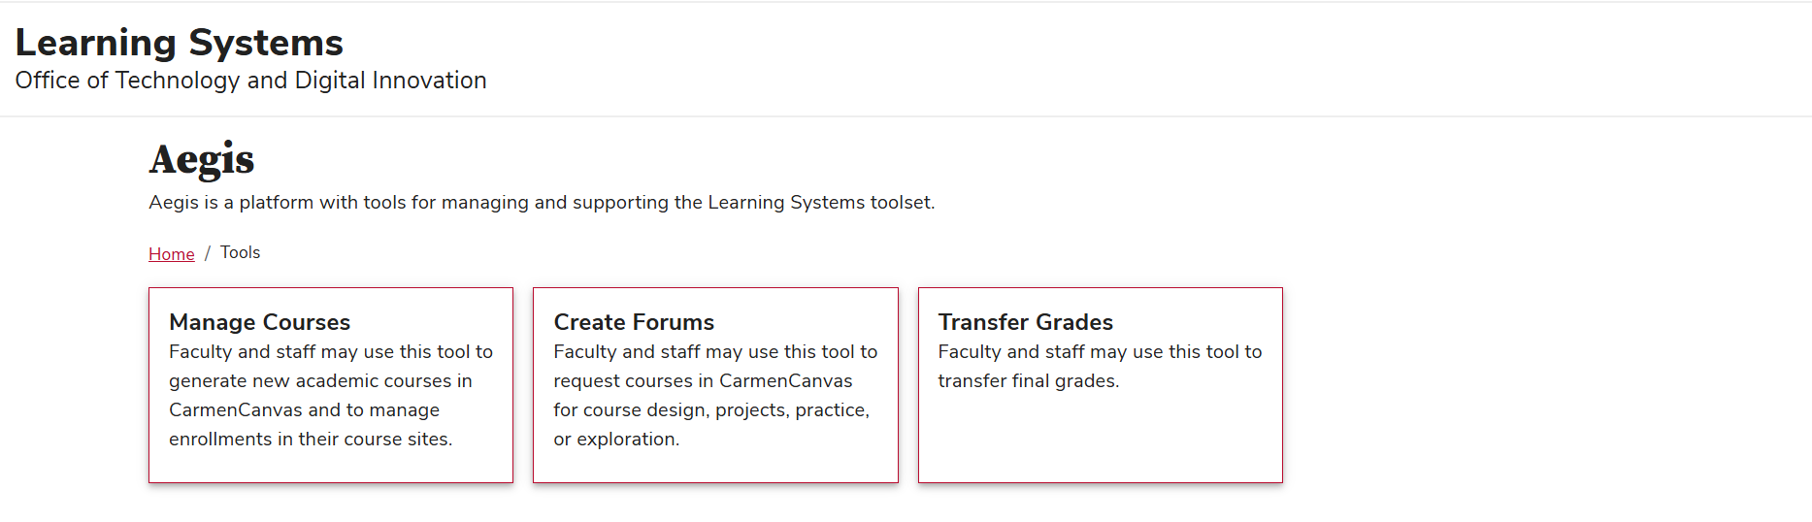Click 'request courses in CarmenCanvas' text line
Viewport: 1812px width, 522px height.
703,381
